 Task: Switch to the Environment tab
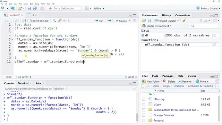[150, 15]
